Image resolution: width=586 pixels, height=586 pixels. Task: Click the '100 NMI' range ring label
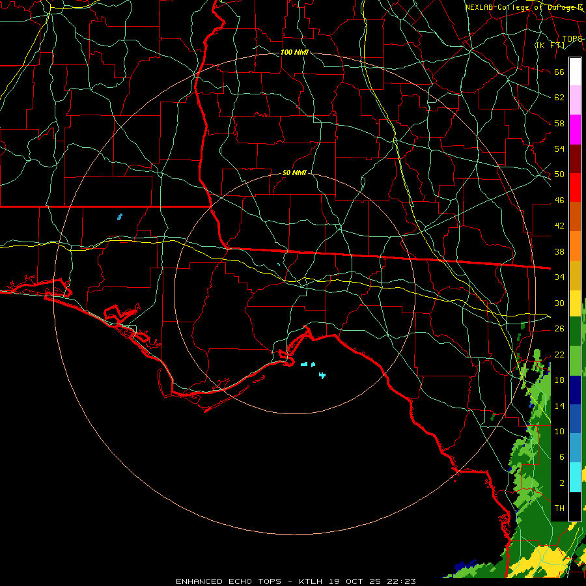[x=294, y=52]
